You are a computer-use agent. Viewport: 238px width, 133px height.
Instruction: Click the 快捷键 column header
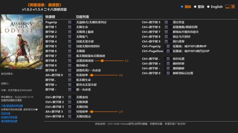click(50, 17)
